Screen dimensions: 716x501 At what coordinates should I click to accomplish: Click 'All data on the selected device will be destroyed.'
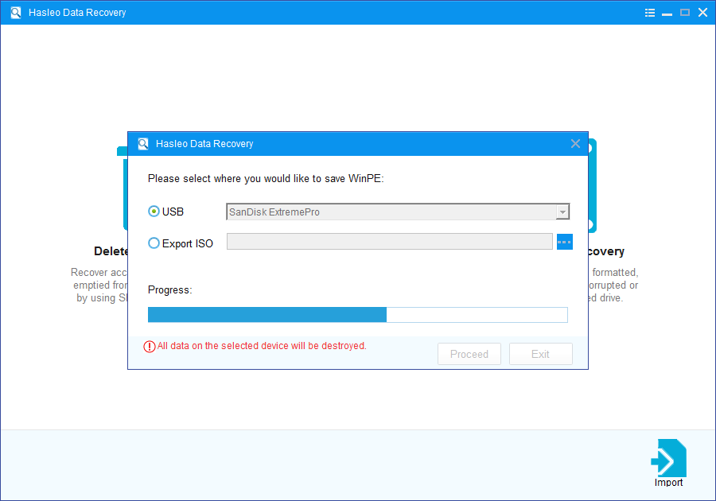[262, 346]
